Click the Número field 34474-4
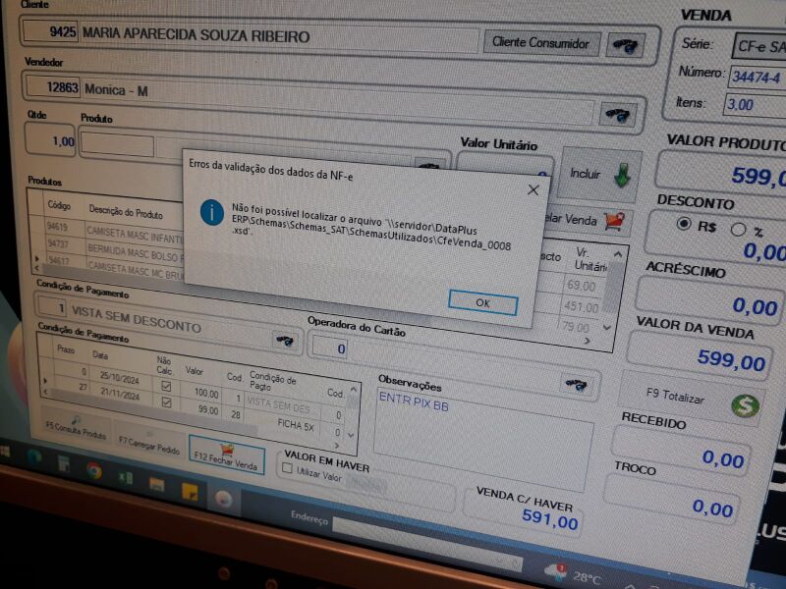786x589 pixels. pos(758,78)
